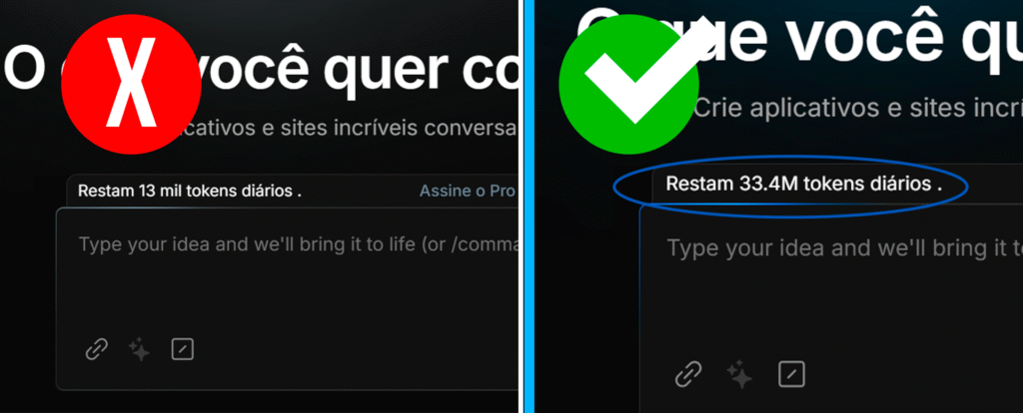Click the large letter O before the red badge
This screenshot has width=1023, height=413.
click(x=24, y=68)
